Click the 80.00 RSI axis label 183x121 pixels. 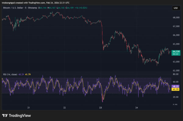point(176,74)
